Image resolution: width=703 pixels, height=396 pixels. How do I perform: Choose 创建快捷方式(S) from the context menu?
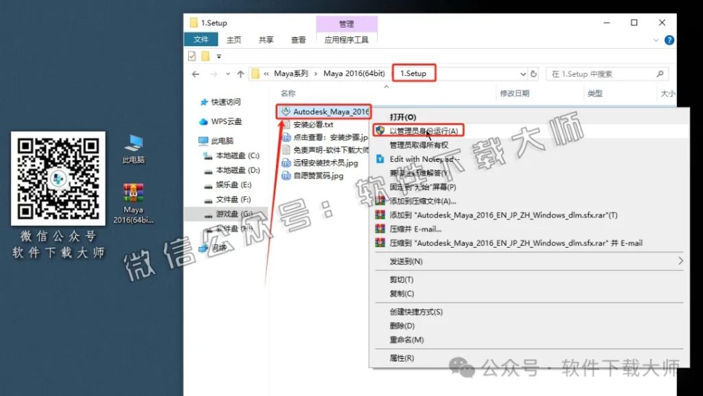point(416,312)
